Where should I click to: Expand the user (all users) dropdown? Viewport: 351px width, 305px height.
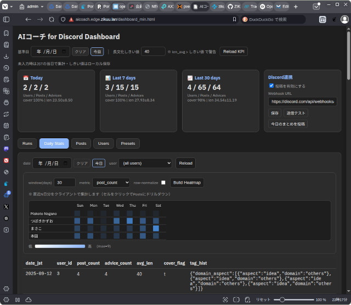[x=145, y=163]
